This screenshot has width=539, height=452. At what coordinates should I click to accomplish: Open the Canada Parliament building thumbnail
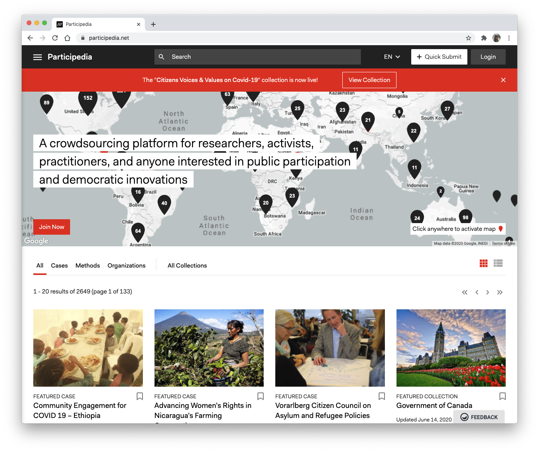pos(451,348)
